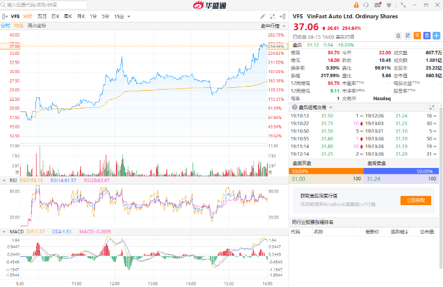Open the 15分 period dropdown arrow
Image resolution: width=443 pixels, height=287 pixels.
click(129, 17)
